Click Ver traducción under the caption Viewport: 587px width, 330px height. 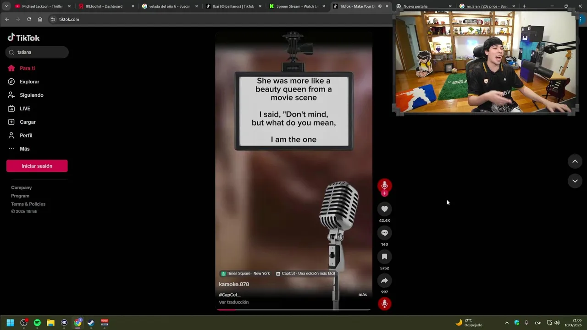pos(234,302)
